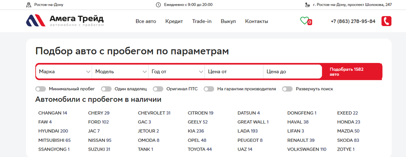
Task: Open Кредит menu item
Action: [174, 21]
